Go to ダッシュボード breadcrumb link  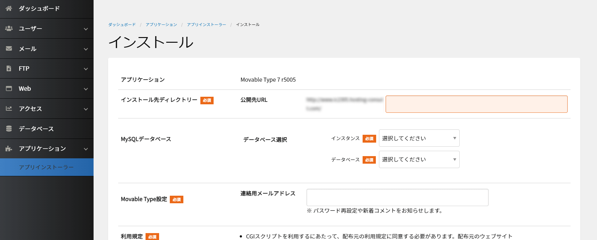122,25
